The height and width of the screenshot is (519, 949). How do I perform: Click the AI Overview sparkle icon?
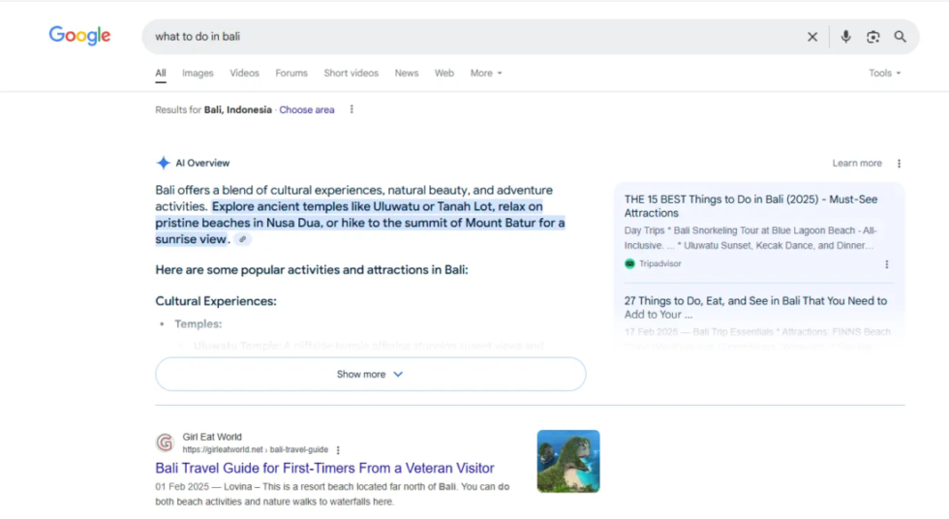[x=163, y=163]
